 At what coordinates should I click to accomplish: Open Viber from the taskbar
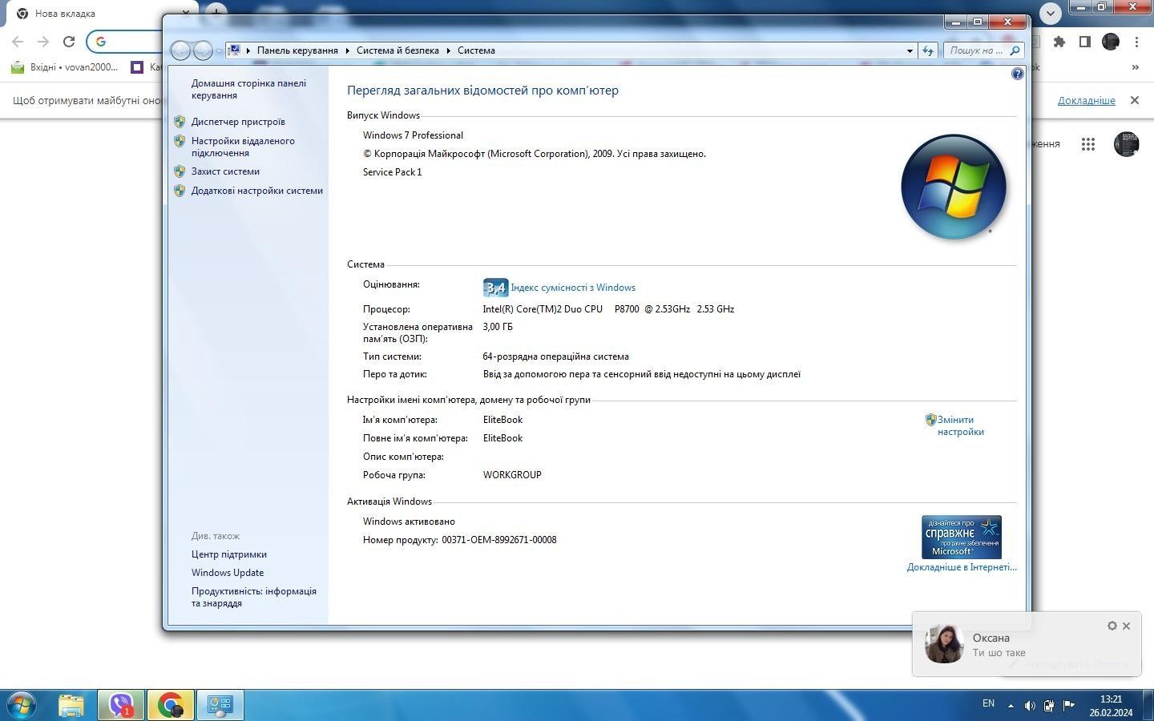[121, 706]
